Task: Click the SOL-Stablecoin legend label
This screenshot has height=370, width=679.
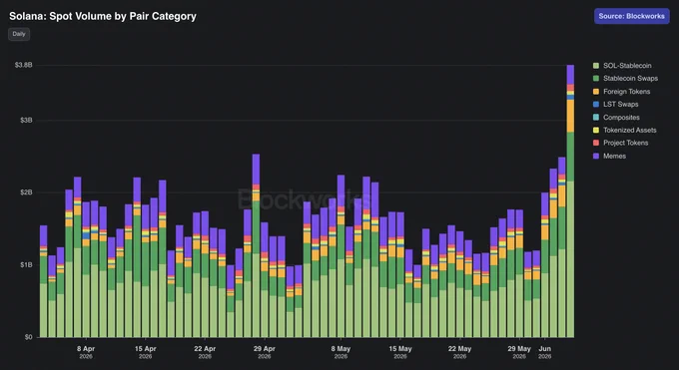Action: 627,66
